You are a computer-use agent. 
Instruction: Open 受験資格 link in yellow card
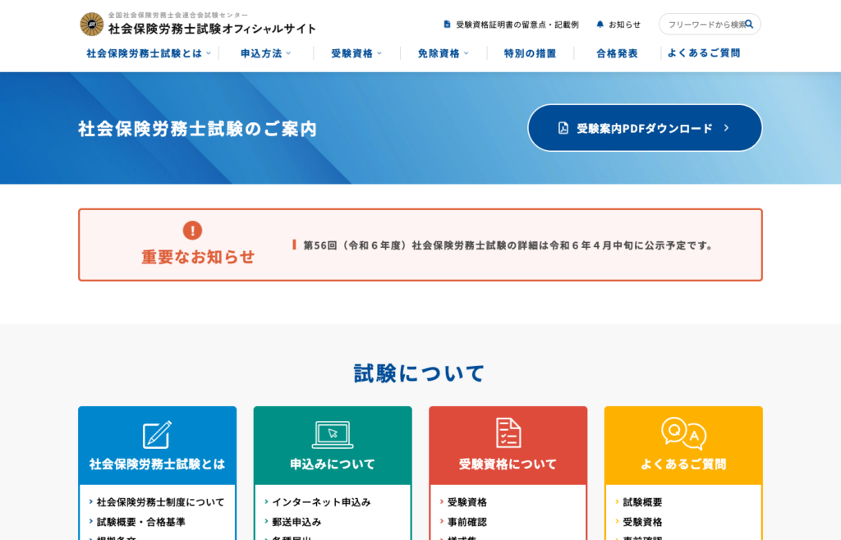642,522
